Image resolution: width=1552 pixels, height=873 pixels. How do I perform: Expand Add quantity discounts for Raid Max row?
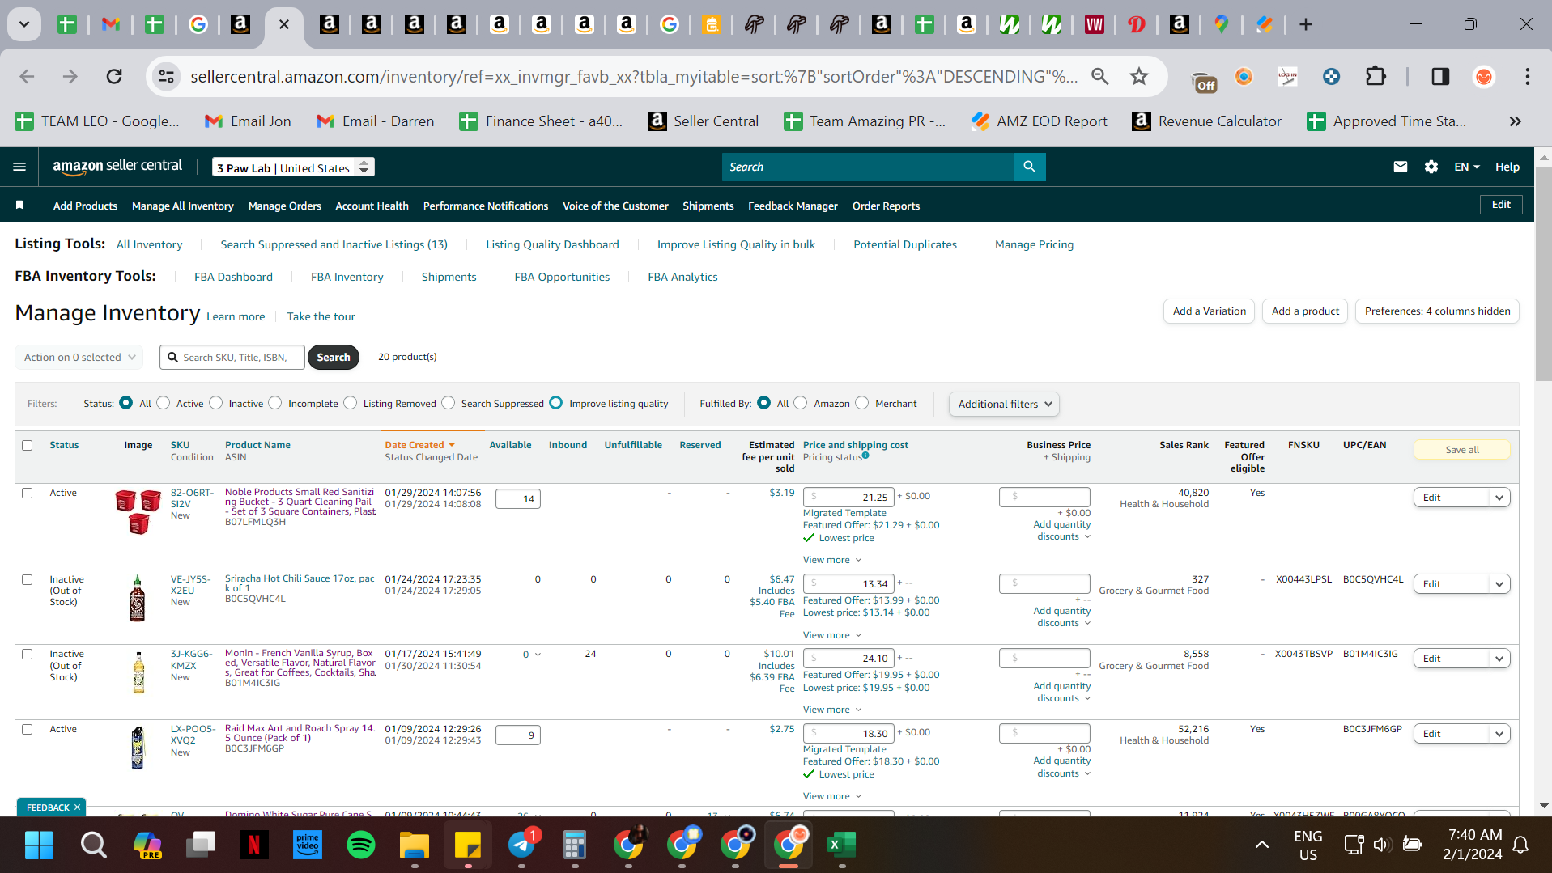[1062, 767]
